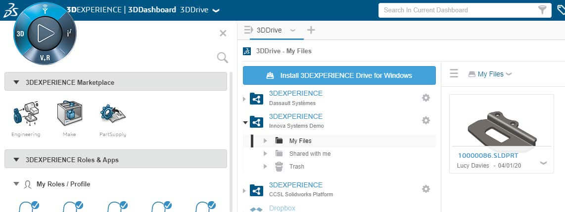Expand the Dassault Systèmes drive node

[244, 99]
